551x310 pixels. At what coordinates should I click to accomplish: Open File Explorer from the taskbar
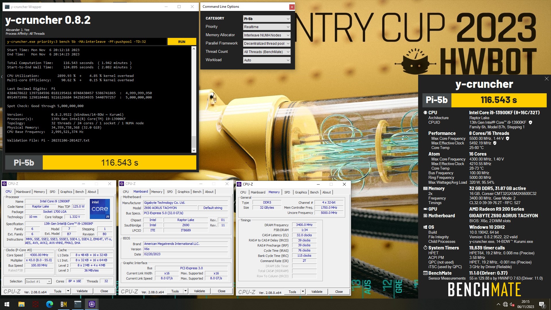click(21, 304)
